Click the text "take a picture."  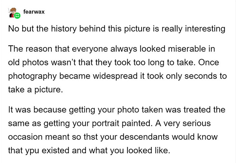click(x=36, y=89)
